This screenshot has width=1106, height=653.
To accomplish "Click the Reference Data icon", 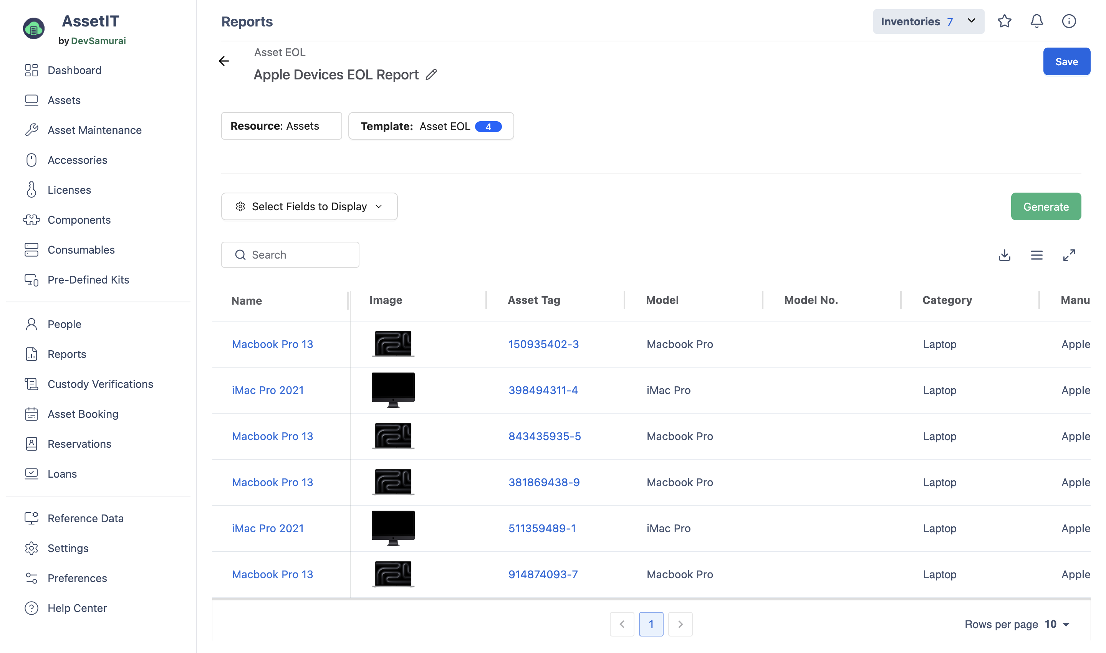I will 31,518.
